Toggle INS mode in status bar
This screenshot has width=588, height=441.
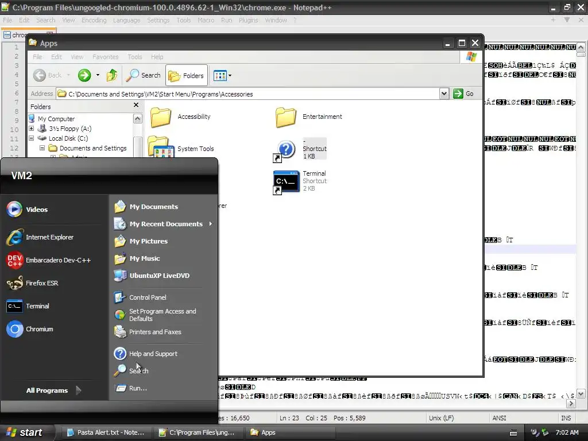(x=566, y=418)
